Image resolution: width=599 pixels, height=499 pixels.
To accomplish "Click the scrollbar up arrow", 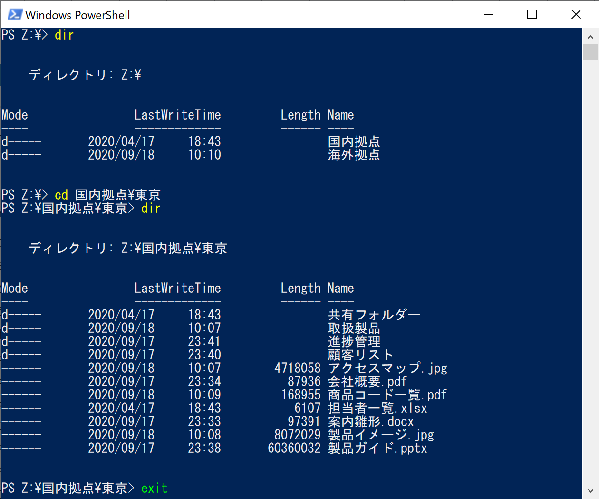I will pos(590,37).
